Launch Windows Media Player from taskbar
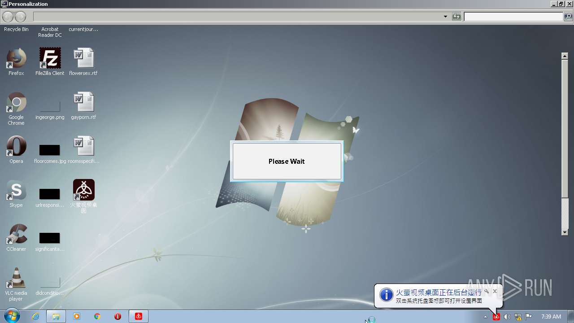Screen dimensions: 574x323 point(77,316)
